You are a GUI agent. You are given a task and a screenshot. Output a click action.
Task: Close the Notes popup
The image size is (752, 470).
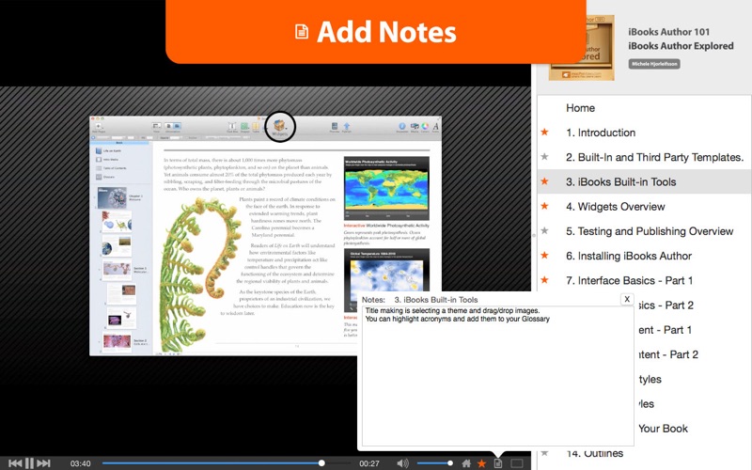(x=627, y=299)
